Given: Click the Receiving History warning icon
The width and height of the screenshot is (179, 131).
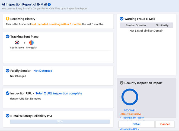Looking at the screenshot, I should (x=8, y=19).
